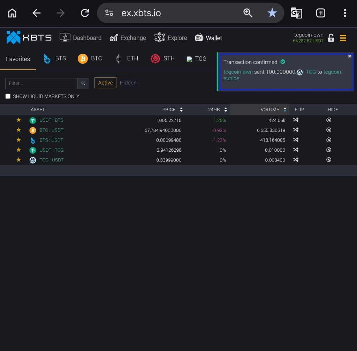Hide the BTC : USDT market row
Screen dimensions: 357x351
pyautogui.click(x=328, y=130)
